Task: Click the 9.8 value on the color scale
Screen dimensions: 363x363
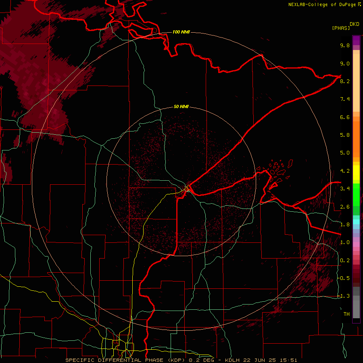Action: (x=345, y=45)
